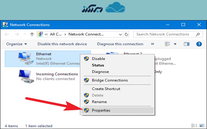Show more toolbar commands chevron

coord(152,44)
